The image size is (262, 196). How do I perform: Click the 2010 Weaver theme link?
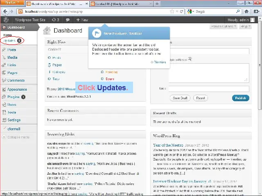point(66,89)
